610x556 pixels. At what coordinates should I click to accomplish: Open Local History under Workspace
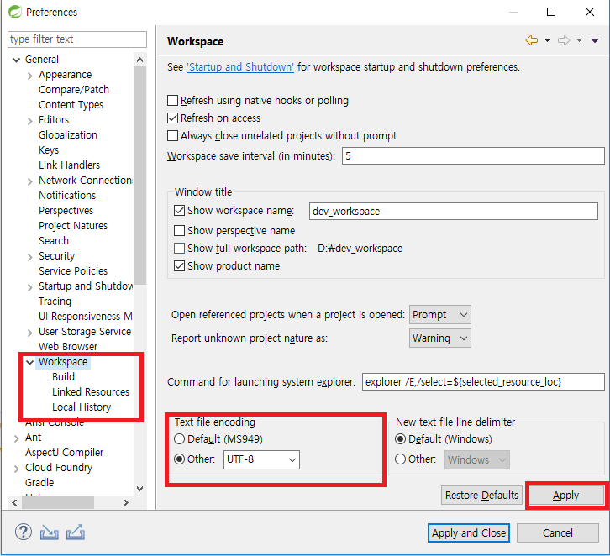[x=82, y=407]
